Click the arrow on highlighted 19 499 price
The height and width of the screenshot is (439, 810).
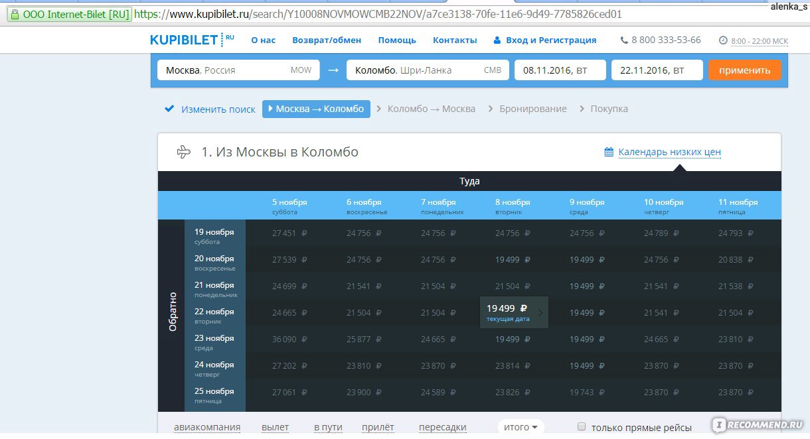pyautogui.click(x=540, y=312)
